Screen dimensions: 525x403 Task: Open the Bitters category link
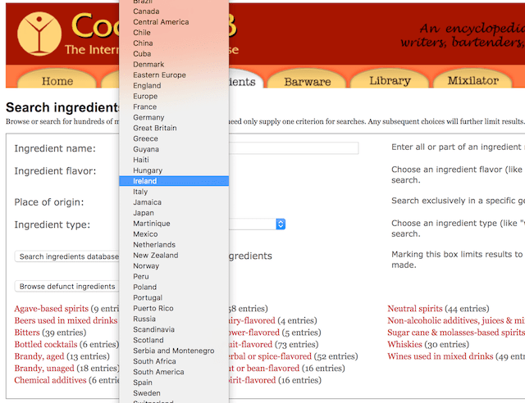tap(27, 333)
